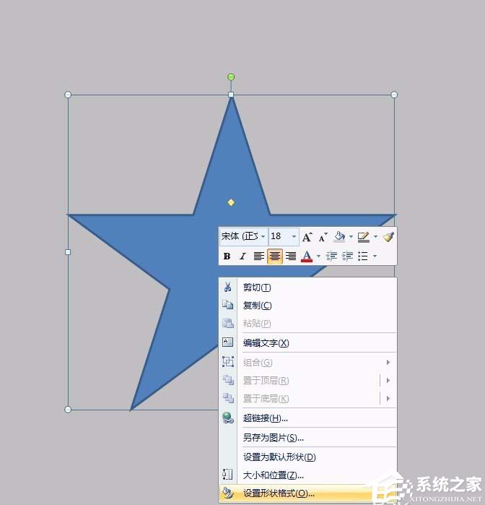Click the format shape icon

coord(228,493)
